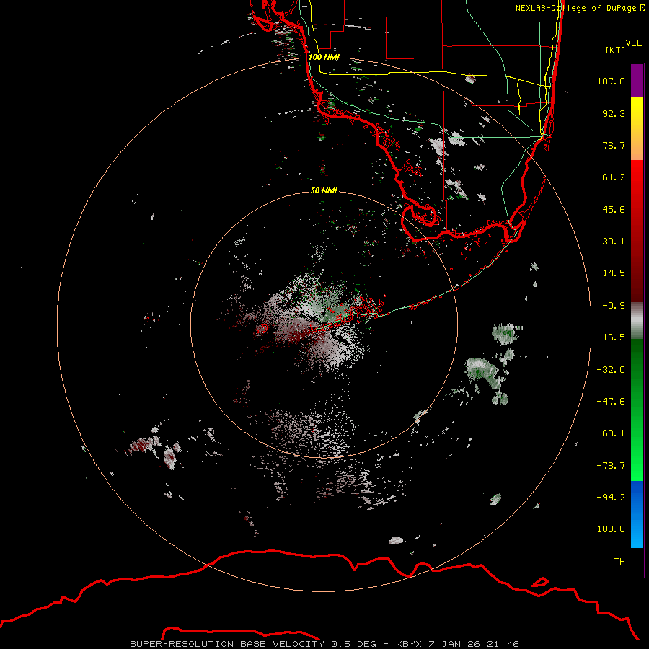649x649 pixels.
Task: Select the 45.6 scale value
Action: pos(614,209)
